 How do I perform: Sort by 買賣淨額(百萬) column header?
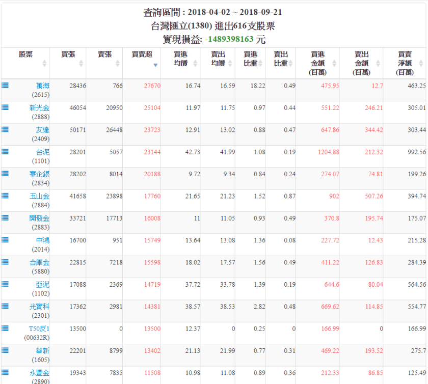tap(405, 63)
